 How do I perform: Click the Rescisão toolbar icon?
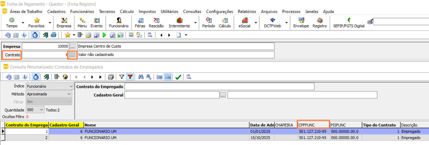156,22
